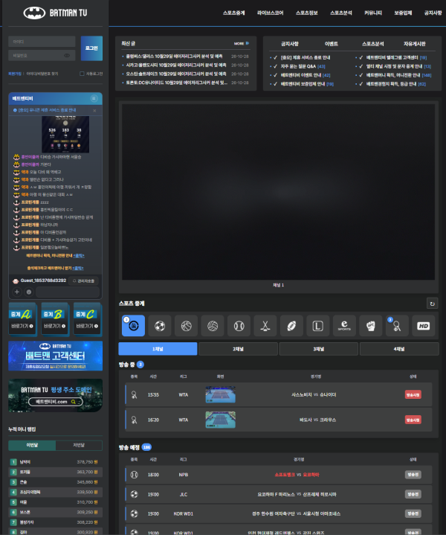Switch ranking to last month tab
The width and height of the screenshot is (446, 535).
tap(79, 445)
